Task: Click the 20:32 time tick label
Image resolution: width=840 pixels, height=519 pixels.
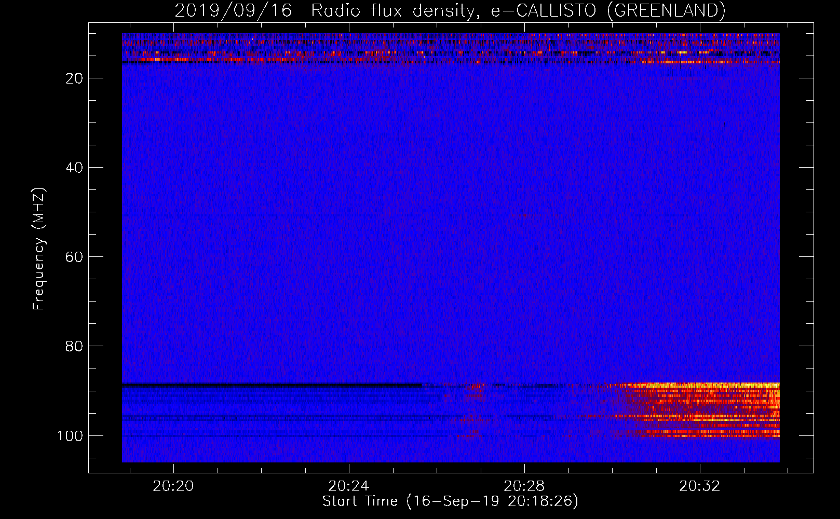Action: click(x=700, y=486)
